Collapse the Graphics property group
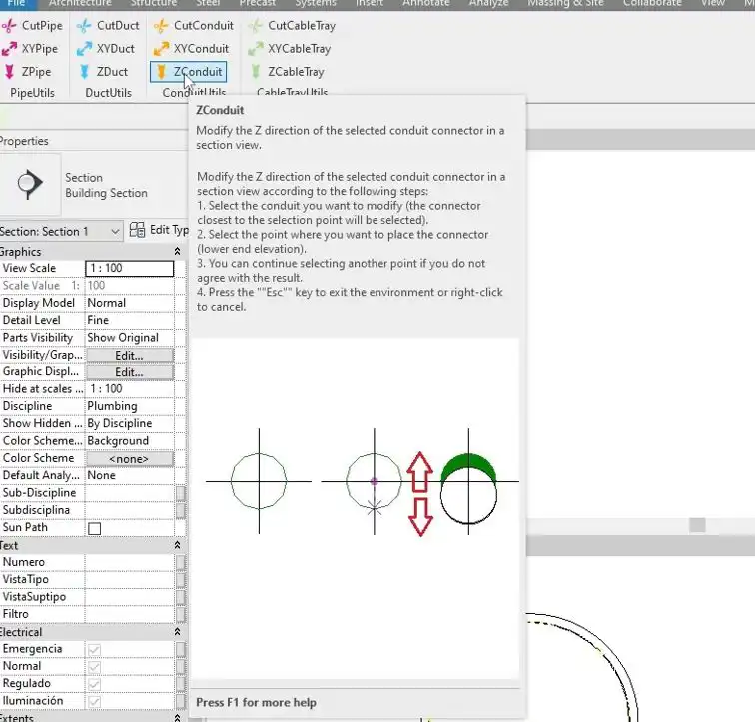This screenshot has width=755, height=722. (177, 252)
